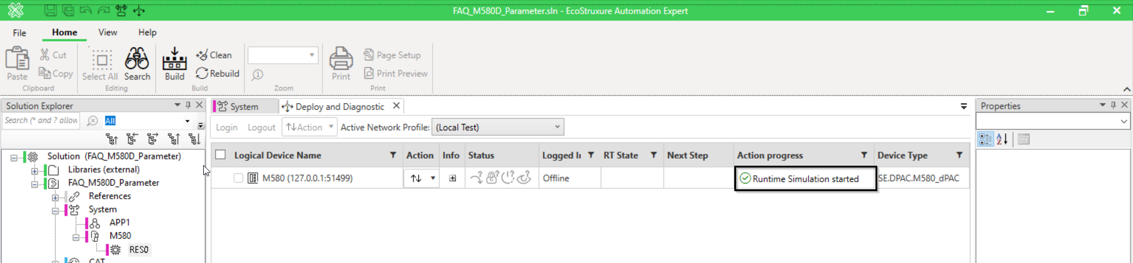Select the APP1 tree item
This screenshot has width=1133, height=263.
[119, 223]
